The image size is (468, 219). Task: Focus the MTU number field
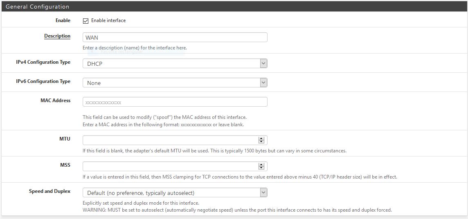pos(170,140)
